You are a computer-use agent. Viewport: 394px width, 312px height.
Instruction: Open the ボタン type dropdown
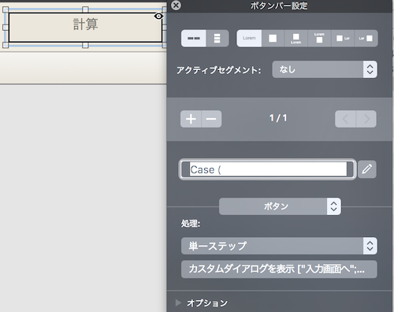click(x=280, y=206)
